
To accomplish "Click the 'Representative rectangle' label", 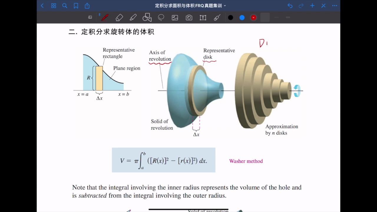I will coord(119,53).
